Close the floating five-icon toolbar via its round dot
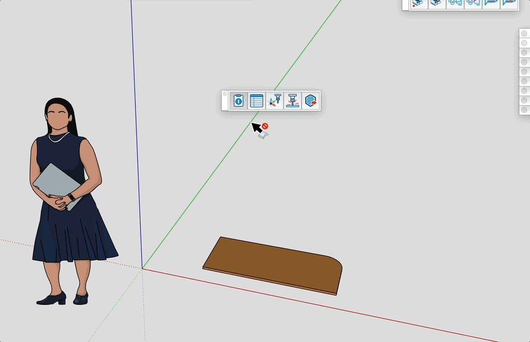 click(225, 94)
